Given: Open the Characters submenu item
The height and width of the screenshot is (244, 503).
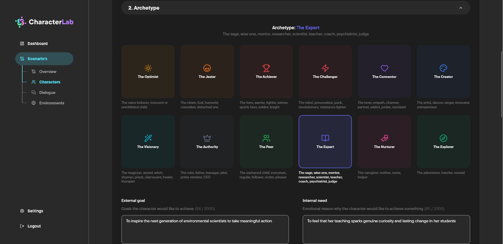Looking at the screenshot, I should pos(50,82).
